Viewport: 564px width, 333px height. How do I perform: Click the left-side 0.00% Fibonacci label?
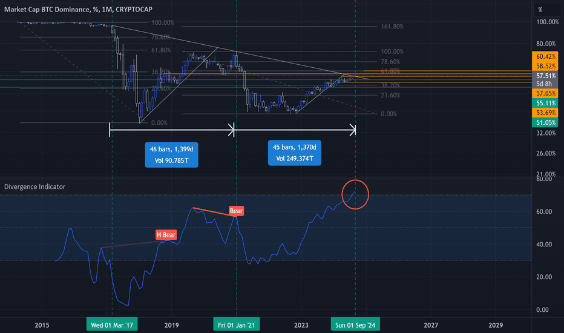tap(159, 123)
